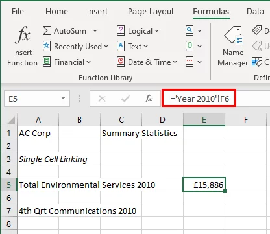Click the Insert Function fx icon
Viewport: 270px width, 234px height.
click(x=22, y=34)
